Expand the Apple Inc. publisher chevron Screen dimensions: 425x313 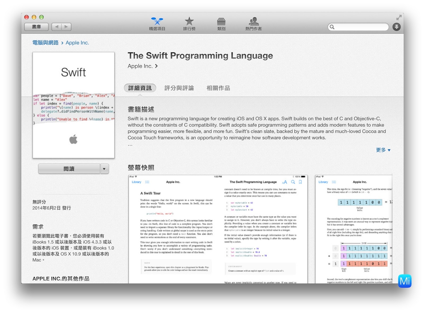coord(156,66)
